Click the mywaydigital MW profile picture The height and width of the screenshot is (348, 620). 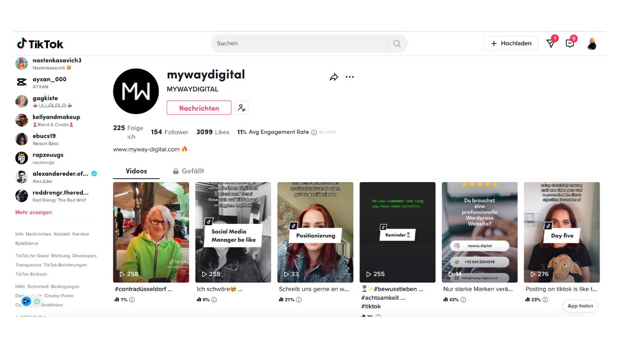136,91
